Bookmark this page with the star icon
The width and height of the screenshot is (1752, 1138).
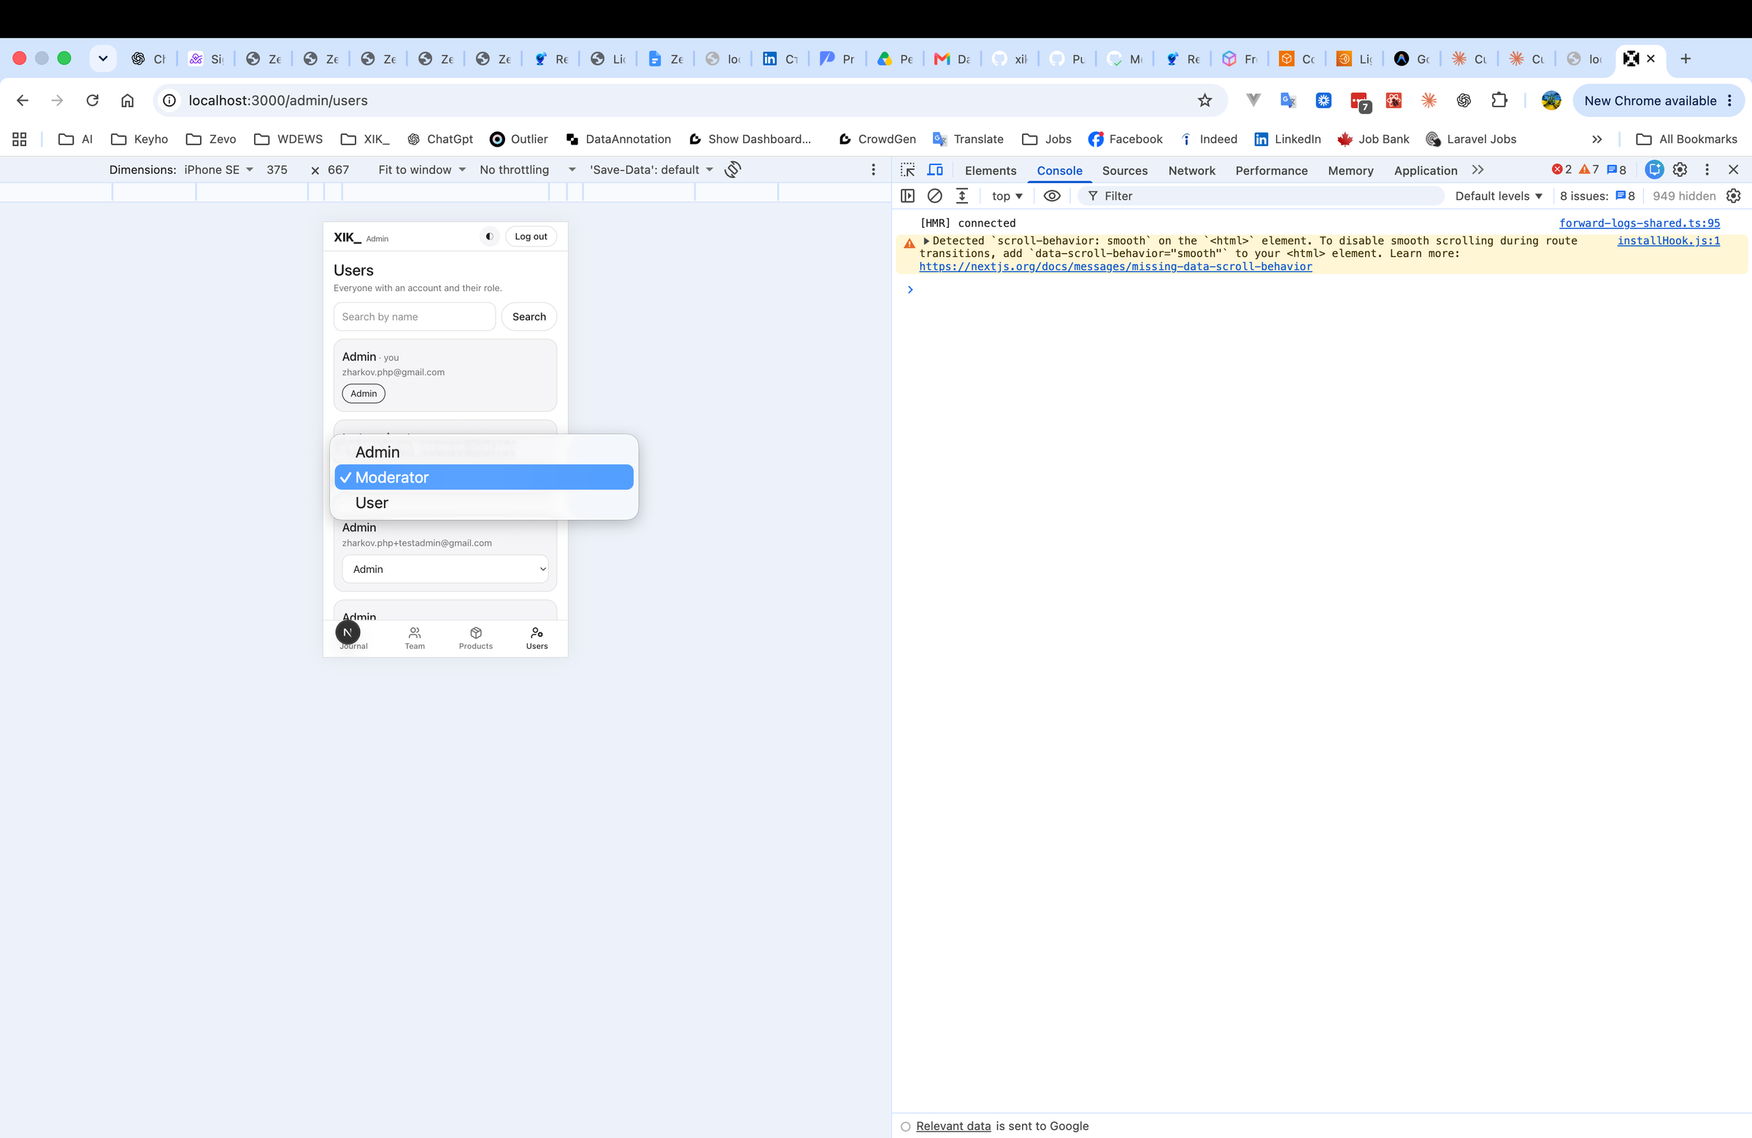coord(1204,101)
